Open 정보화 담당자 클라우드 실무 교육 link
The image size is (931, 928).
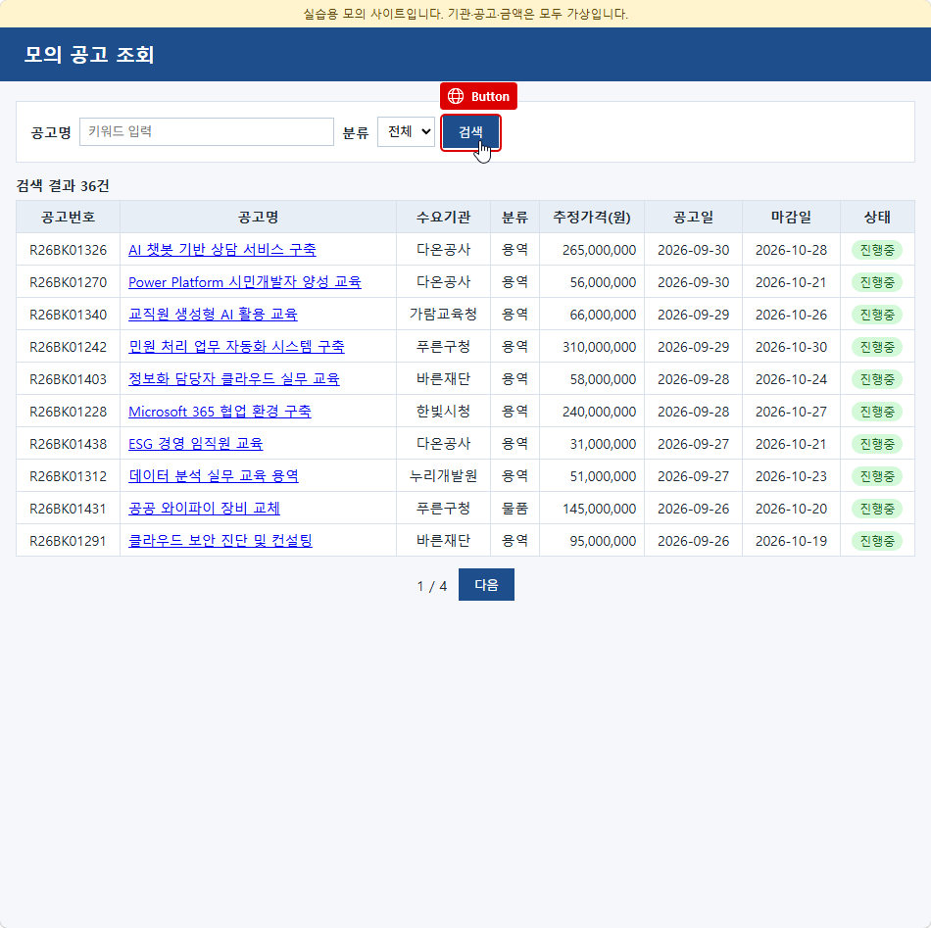[234, 379]
